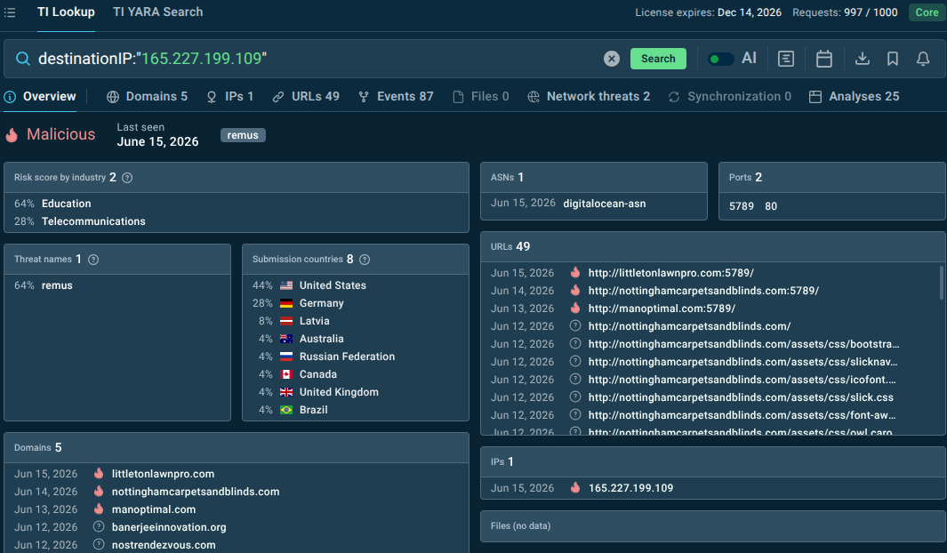Open URL http://littletonlawnpro.com:5789/
947x553 pixels.
[671, 273]
